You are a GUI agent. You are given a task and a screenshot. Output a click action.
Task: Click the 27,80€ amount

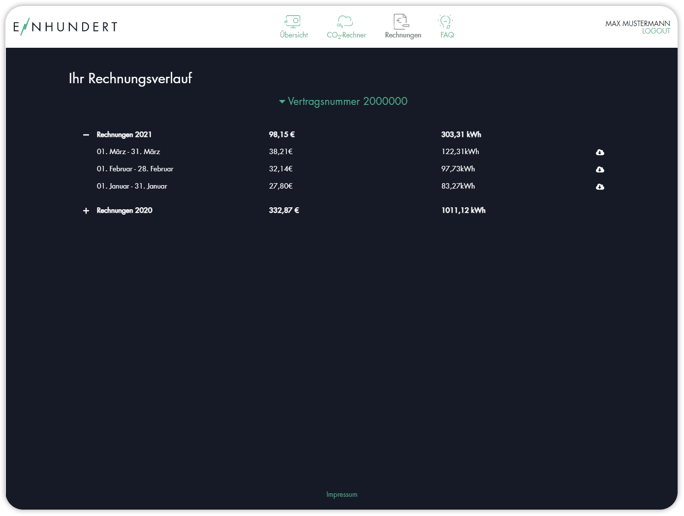[280, 186]
